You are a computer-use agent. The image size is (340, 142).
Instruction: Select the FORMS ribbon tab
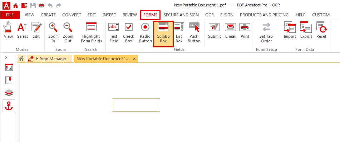tap(150, 15)
